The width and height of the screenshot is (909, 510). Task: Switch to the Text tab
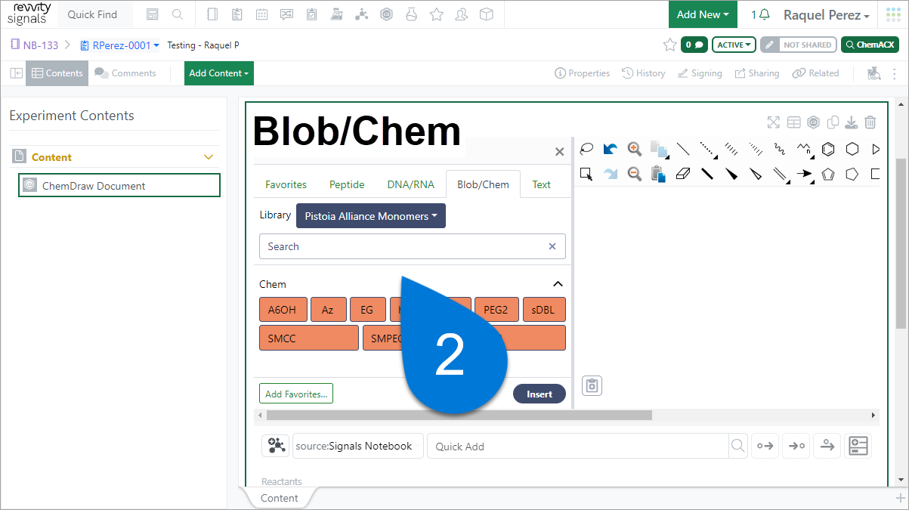coord(542,184)
